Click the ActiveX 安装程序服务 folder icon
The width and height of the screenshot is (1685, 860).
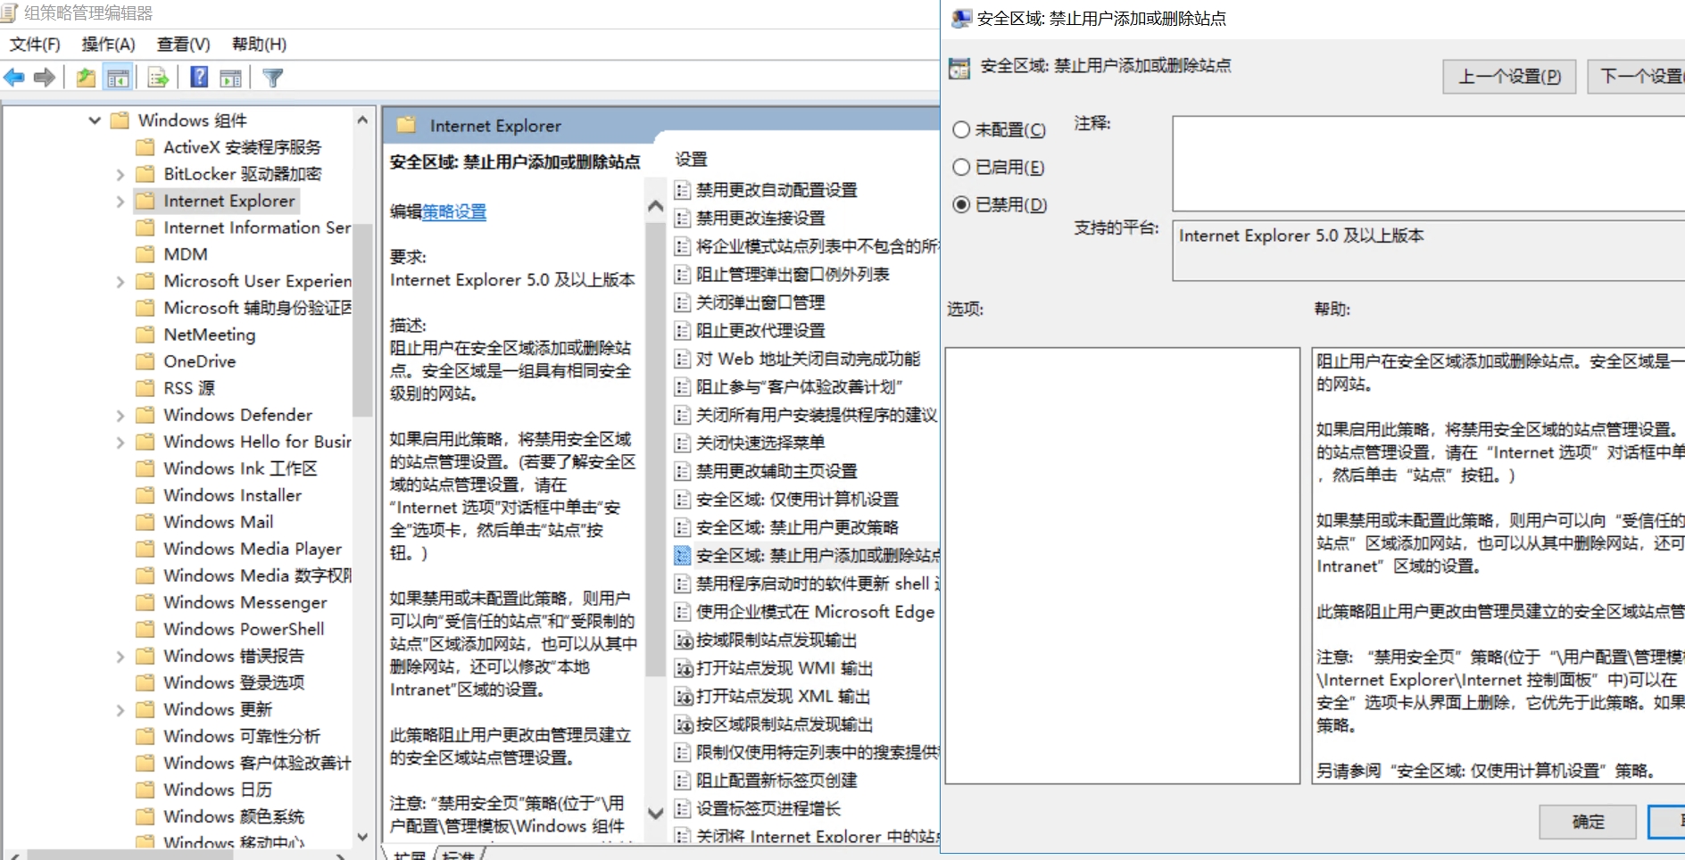click(x=145, y=147)
